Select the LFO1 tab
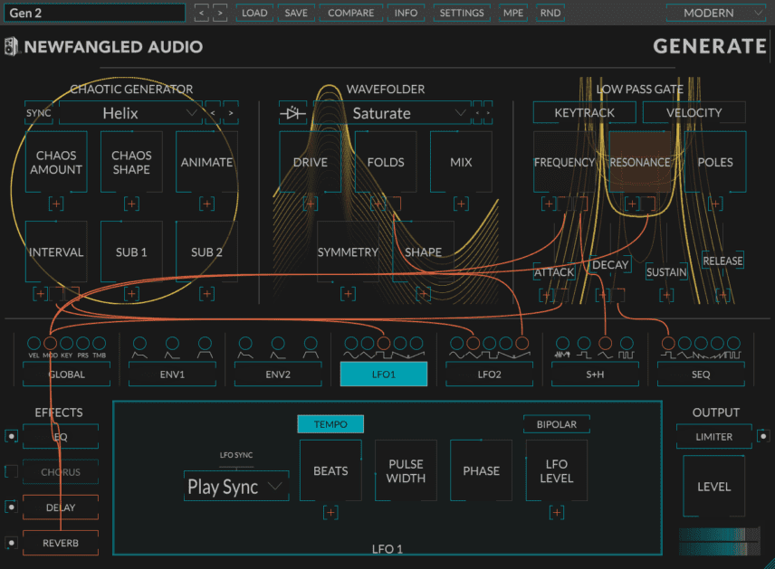 coord(384,374)
